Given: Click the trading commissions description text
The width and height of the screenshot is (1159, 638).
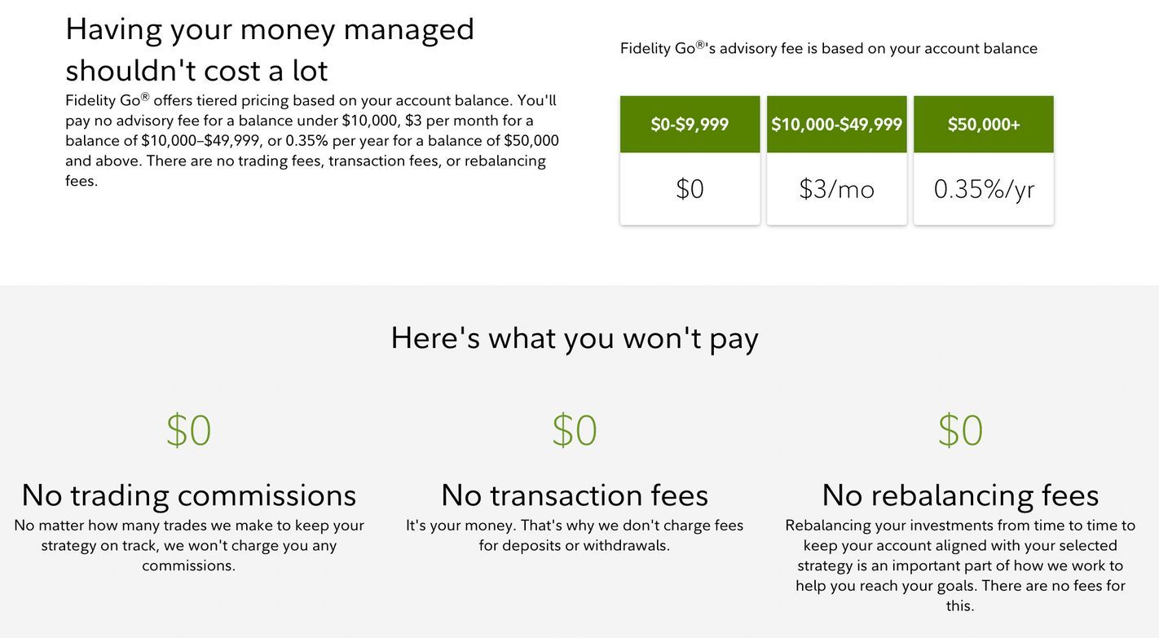Looking at the screenshot, I should click(x=188, y=545).
